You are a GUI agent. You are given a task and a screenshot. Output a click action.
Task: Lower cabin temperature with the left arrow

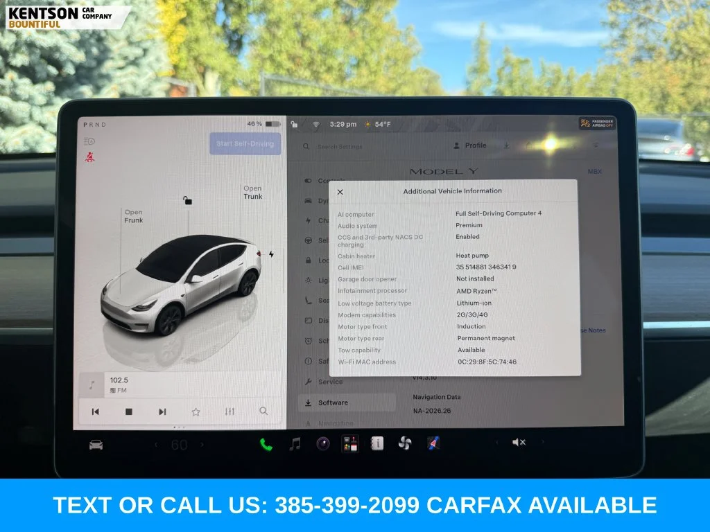tap(156, 445)
